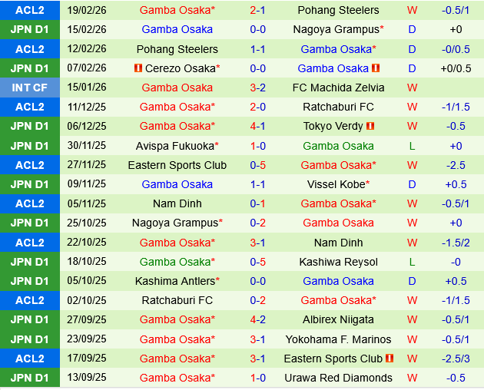This screenshot has width=484, height=390.
Task: Click the -2.5/3 handicap value on 17/09/25
Action: click(x=456, y=359)
